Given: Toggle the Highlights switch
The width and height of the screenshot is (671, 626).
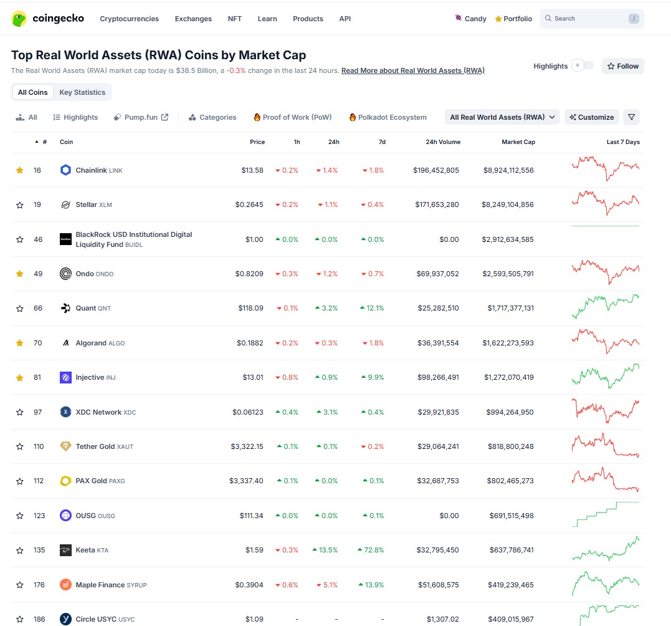Looking at the screenshot, I should click(583, 65).
